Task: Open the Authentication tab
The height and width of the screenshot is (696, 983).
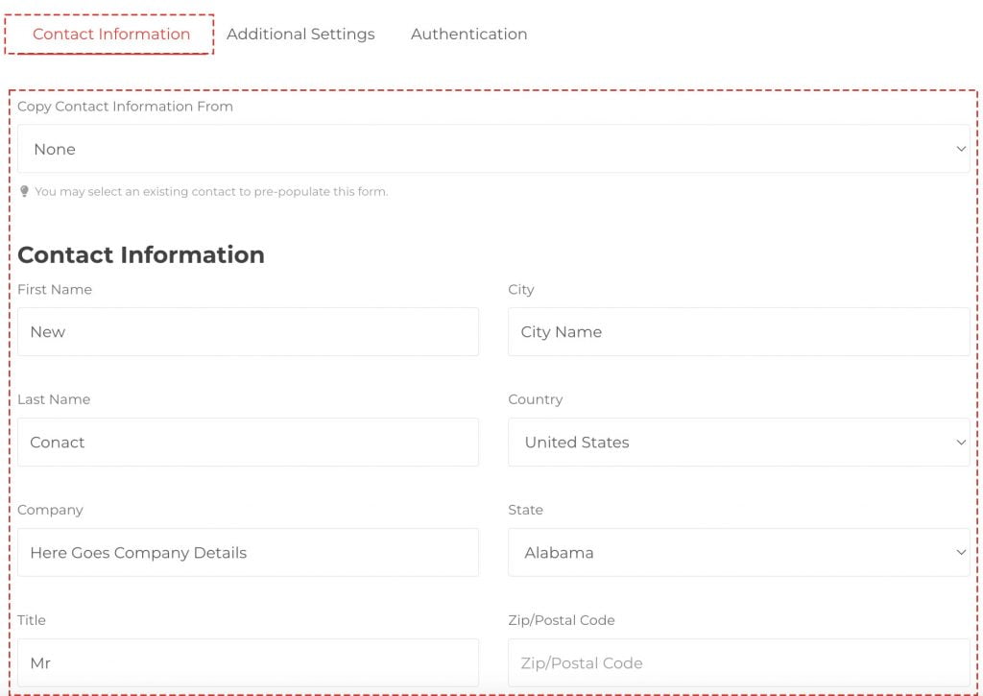Action: 468,34
